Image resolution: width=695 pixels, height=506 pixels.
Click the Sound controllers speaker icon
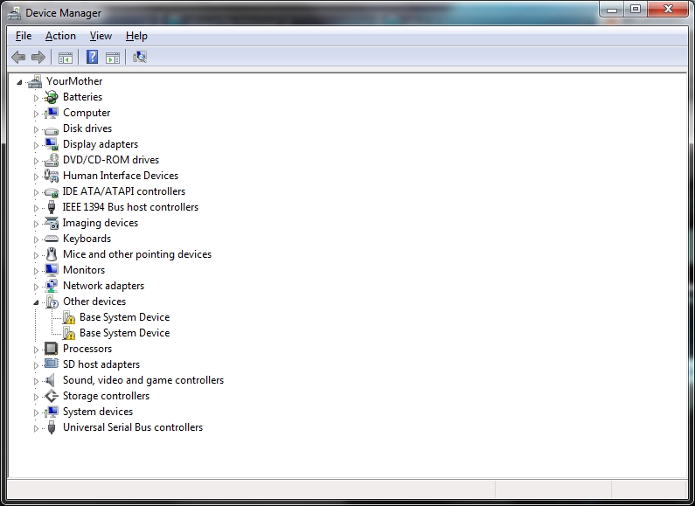[51, 380]
